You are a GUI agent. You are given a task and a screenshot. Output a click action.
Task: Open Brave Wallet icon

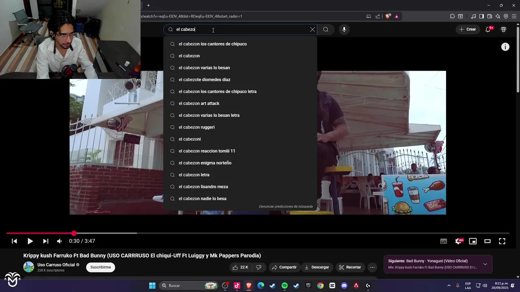(490, 16)
